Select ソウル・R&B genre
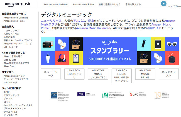The height and width of the screenshot is (117, 181). pos(10,112)
